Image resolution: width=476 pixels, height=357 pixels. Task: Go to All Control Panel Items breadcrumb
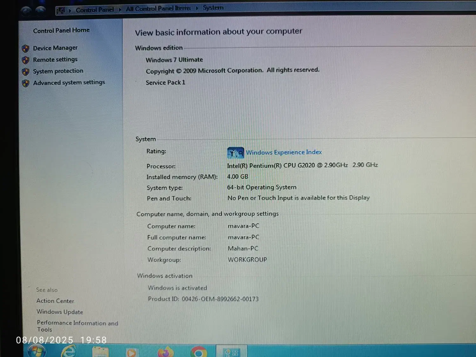click(x=158, y=9)
